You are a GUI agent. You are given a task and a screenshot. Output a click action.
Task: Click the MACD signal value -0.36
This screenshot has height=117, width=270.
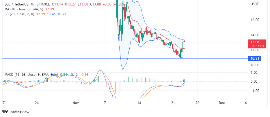click(x=84, y=75)
